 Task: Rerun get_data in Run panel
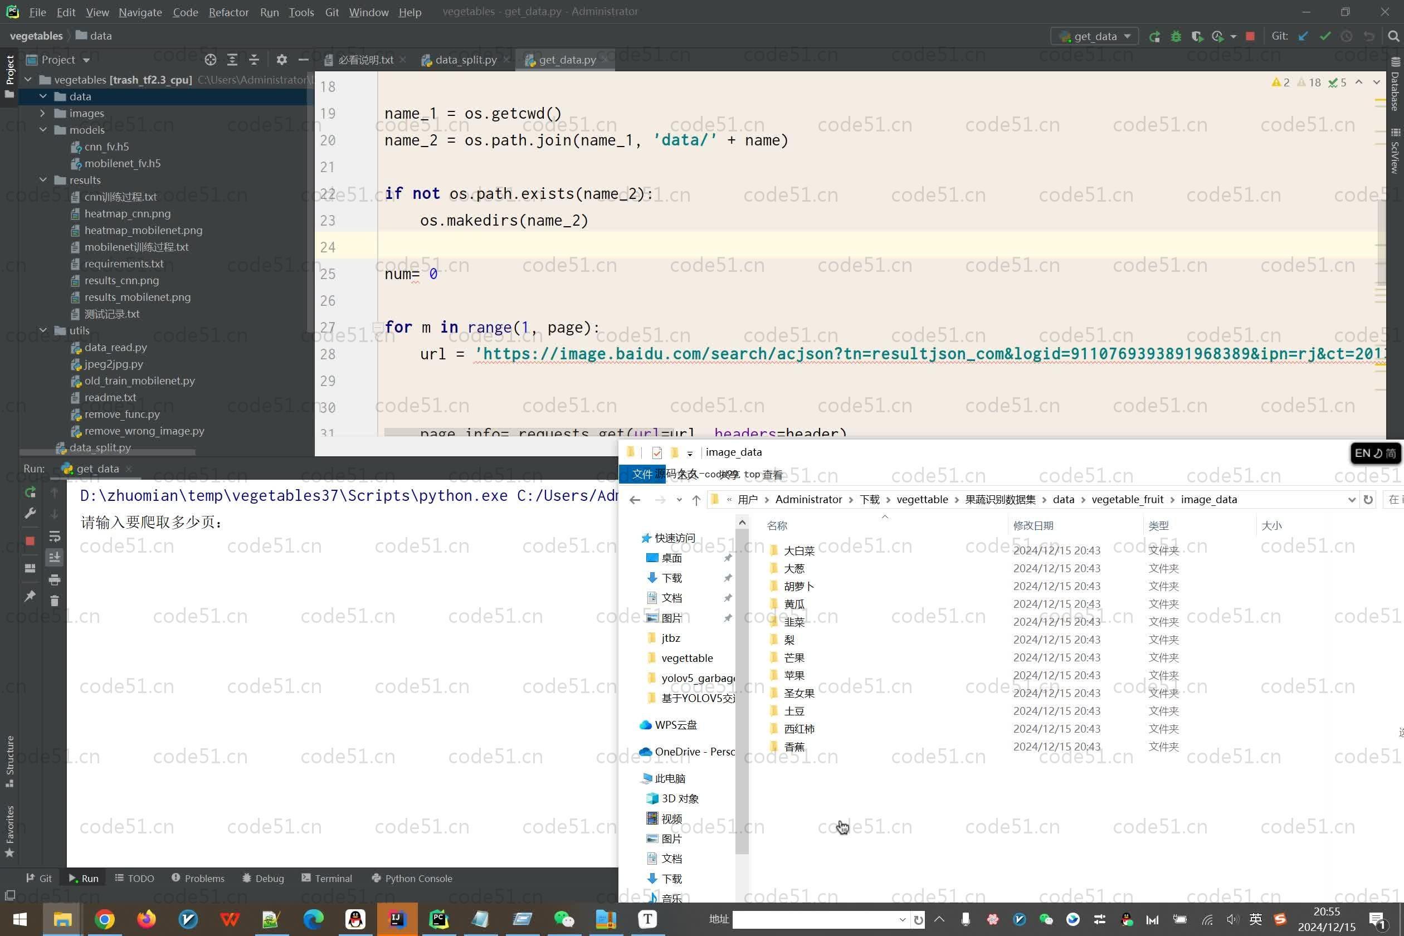coord(30,493)
